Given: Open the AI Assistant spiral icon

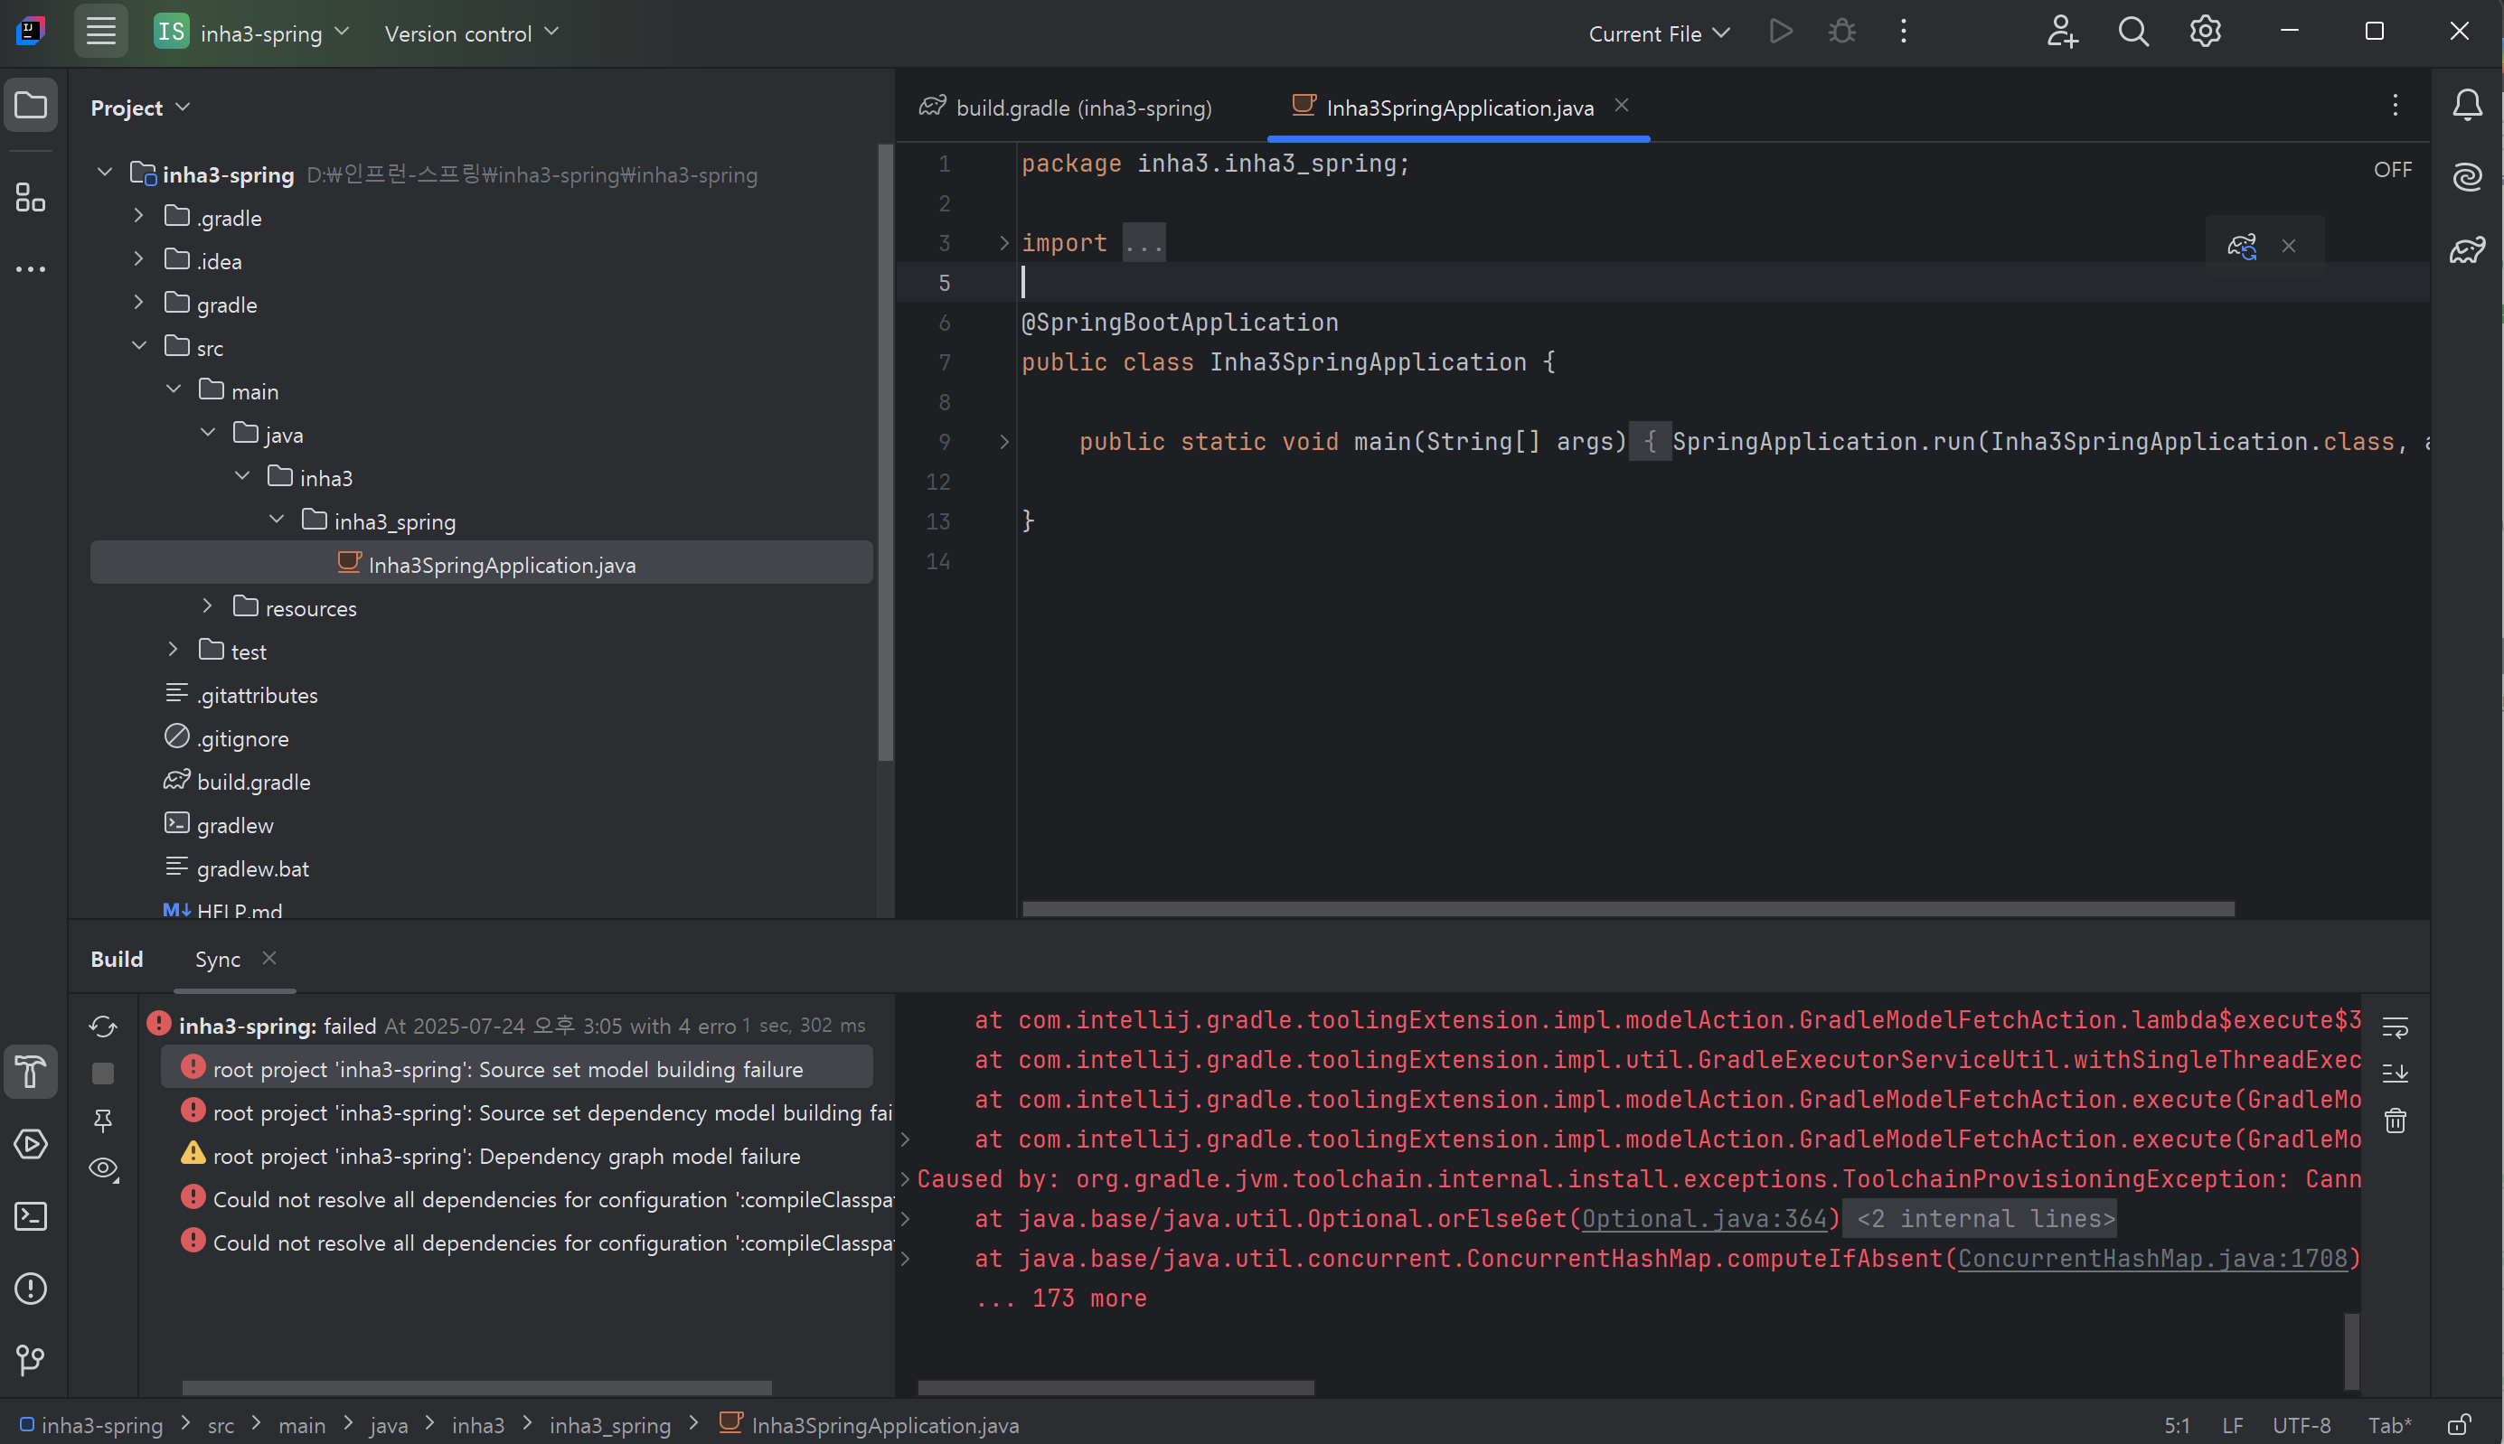Looking at the screenshot, I should pos(2467,177).
